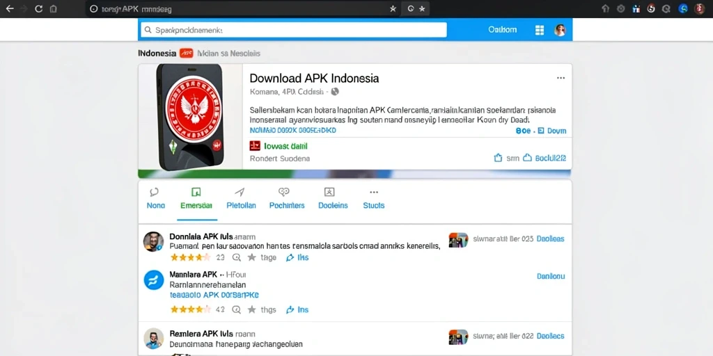Click the globe icon beside Komana subtitle
713x356 pixels.
tap(335, 92)
